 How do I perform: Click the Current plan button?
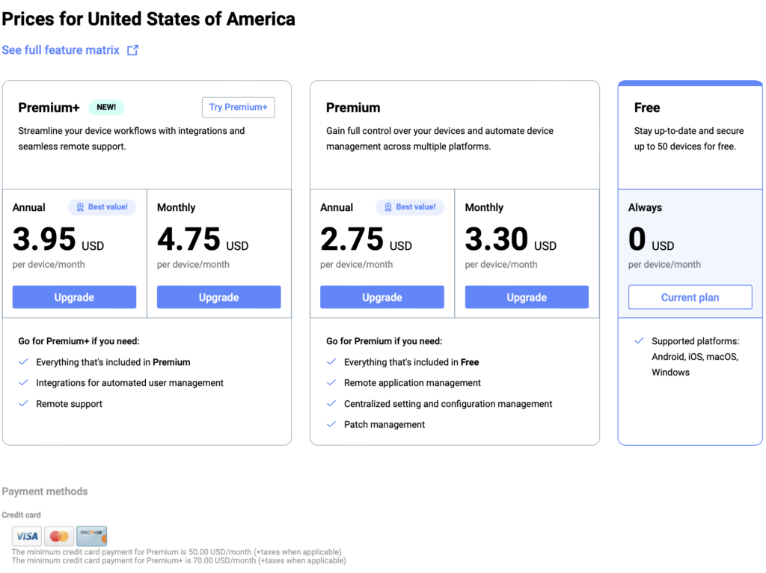pyautogui.click(x=690, y=297)
